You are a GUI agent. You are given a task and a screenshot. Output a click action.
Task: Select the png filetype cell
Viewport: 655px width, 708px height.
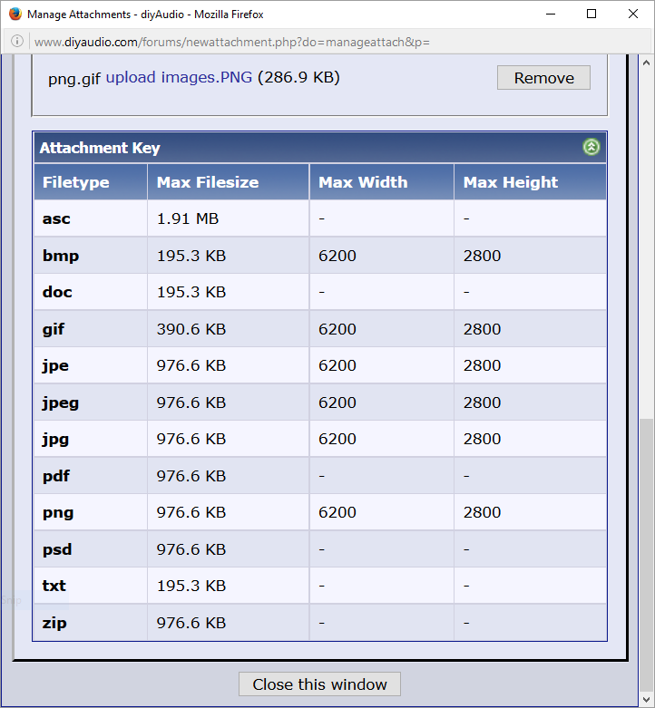(91, 512)
